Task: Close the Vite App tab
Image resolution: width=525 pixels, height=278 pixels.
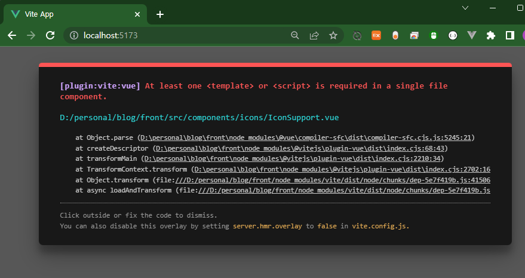Action: point(137,14)
